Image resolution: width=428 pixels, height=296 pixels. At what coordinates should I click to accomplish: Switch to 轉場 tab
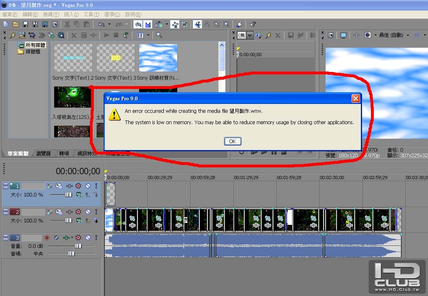click(x=64, y=154)
